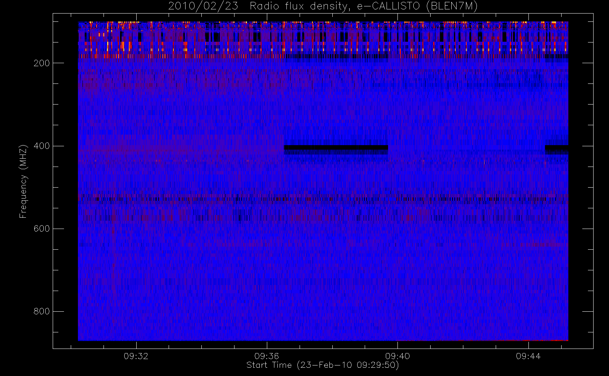
Task: Click the short black band at the right edge near 400 MHz
Action: coord(556,147)
